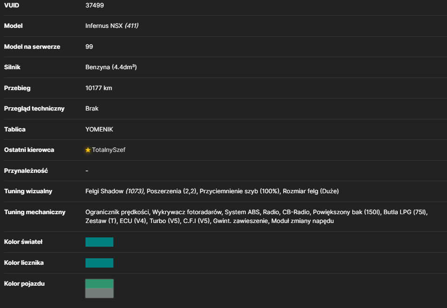447x308 pixels.
Task: Open the TotalnySzef driver profile link
Action: tap(109, 150)
